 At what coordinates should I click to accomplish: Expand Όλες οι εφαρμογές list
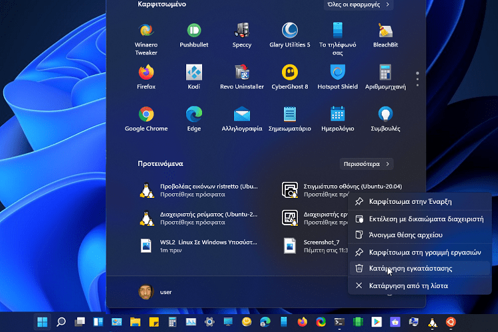[x=358, y=5]
